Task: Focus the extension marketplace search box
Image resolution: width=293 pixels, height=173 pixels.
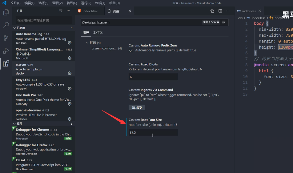Action: pyautogui.click(x=43, y=20)
